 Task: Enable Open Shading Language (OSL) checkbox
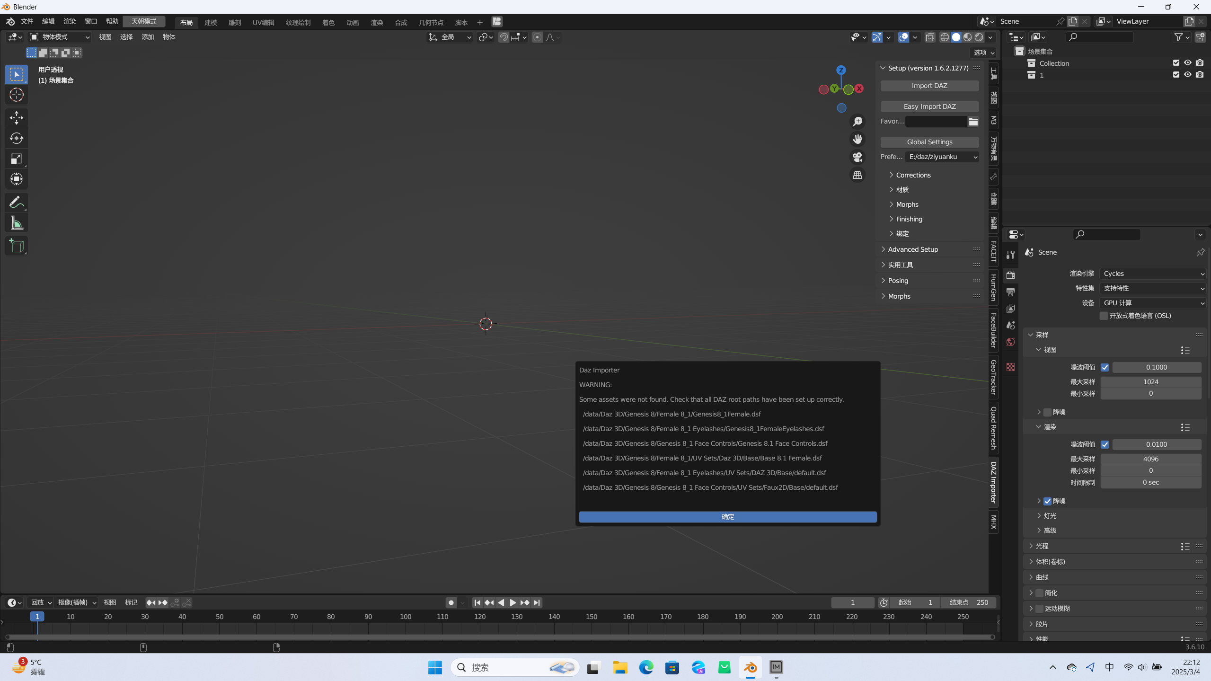[1104, 316]
